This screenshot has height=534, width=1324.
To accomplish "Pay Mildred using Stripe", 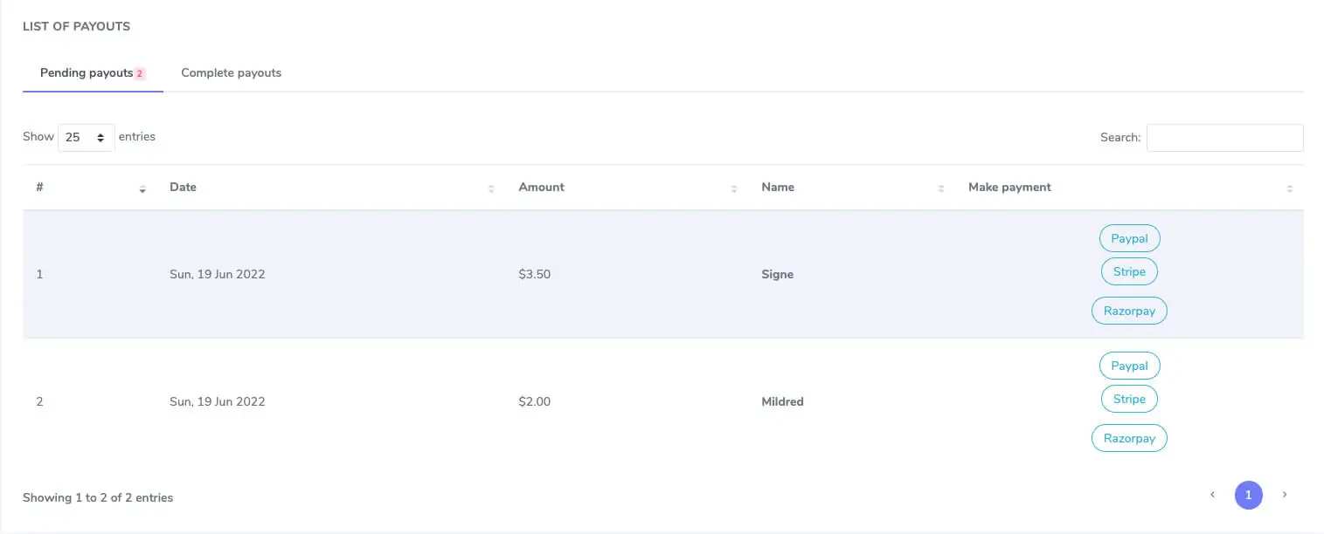I will tap(1129, 399).
